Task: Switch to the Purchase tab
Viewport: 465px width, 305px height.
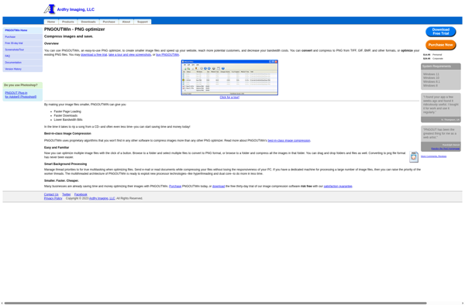Action: point(108,22)
